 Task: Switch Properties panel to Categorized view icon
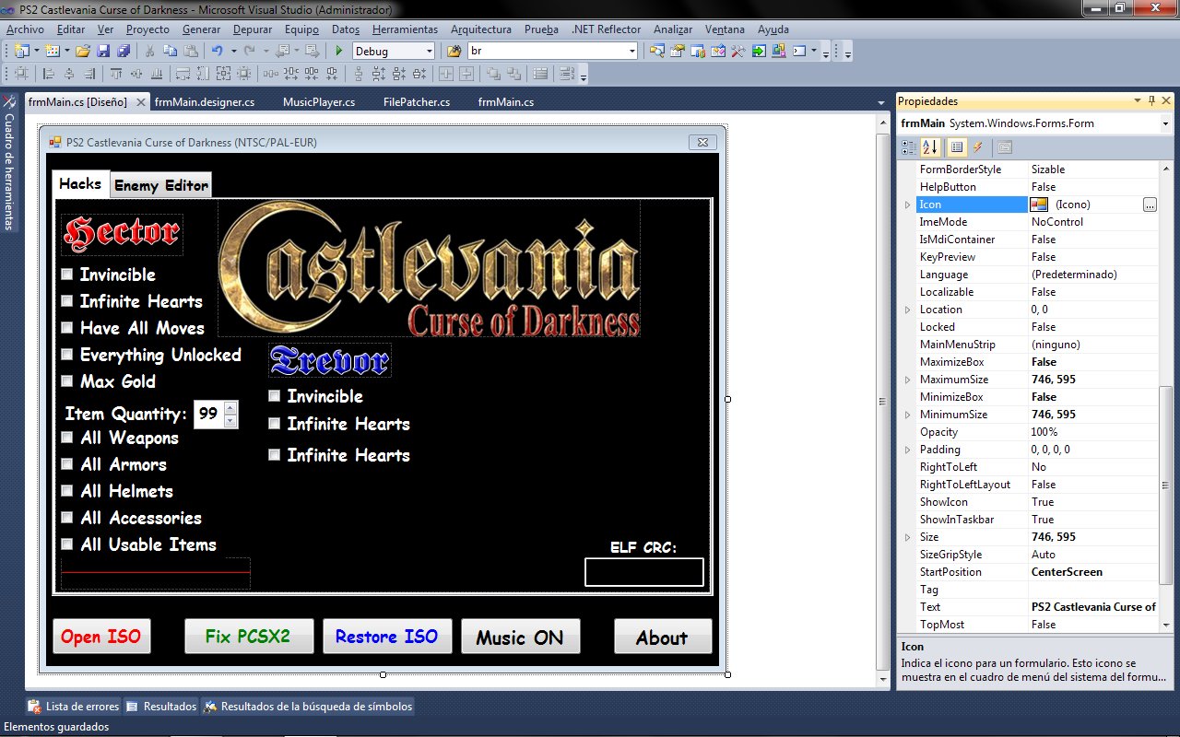click(x=909, y=147)
